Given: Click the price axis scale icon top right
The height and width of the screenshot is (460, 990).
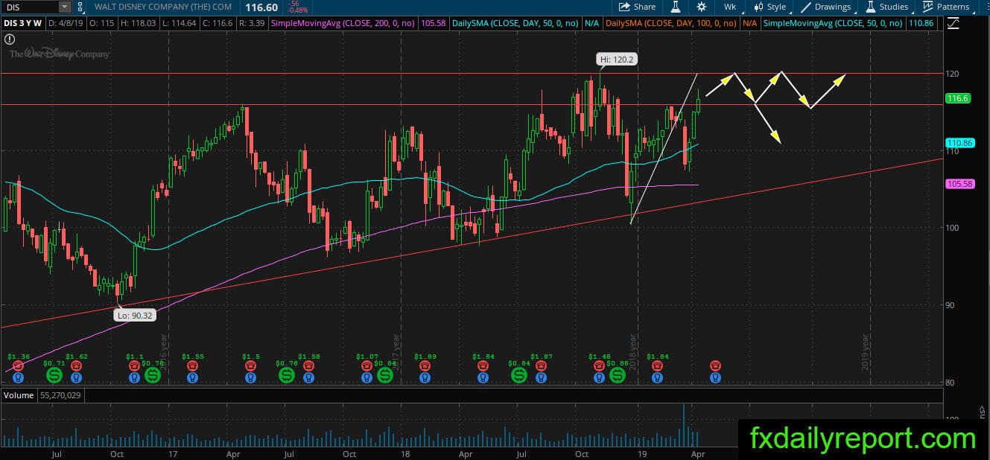Looking at the screenshot, I should [x=953, y=23].
